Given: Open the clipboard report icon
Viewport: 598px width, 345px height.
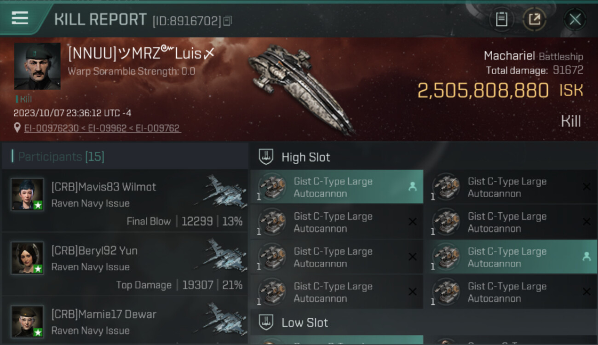Looking at the screenshot, I should coord(501,19).
